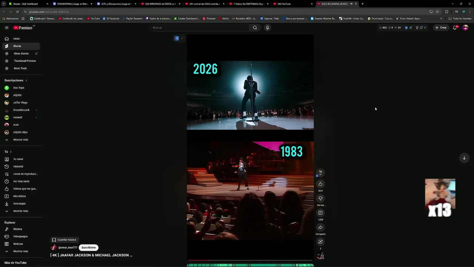Select Shorts in the sidebar
The image size is (474, 267).
[x=21, y=46]
